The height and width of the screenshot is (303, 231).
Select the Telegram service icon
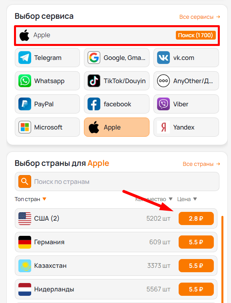25,58
